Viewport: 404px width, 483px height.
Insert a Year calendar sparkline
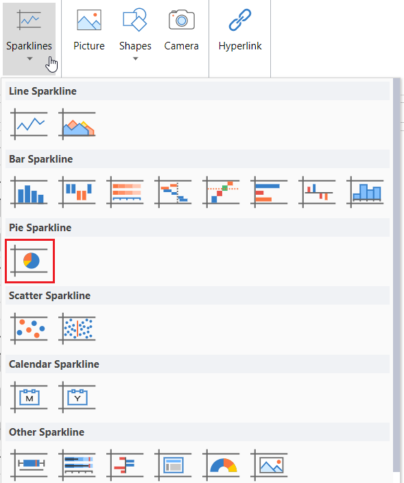[x=77, y=397]
